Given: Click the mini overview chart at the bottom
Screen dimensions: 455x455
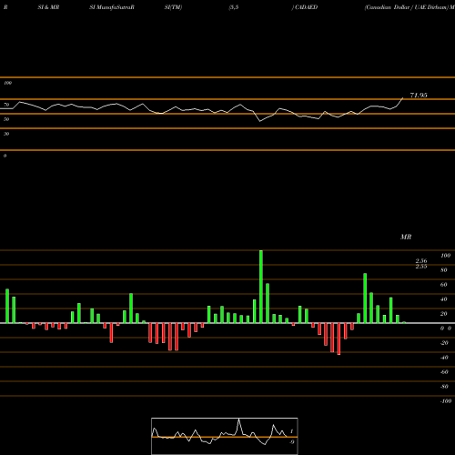Looking at the screenshot, I should click(225, 436).
